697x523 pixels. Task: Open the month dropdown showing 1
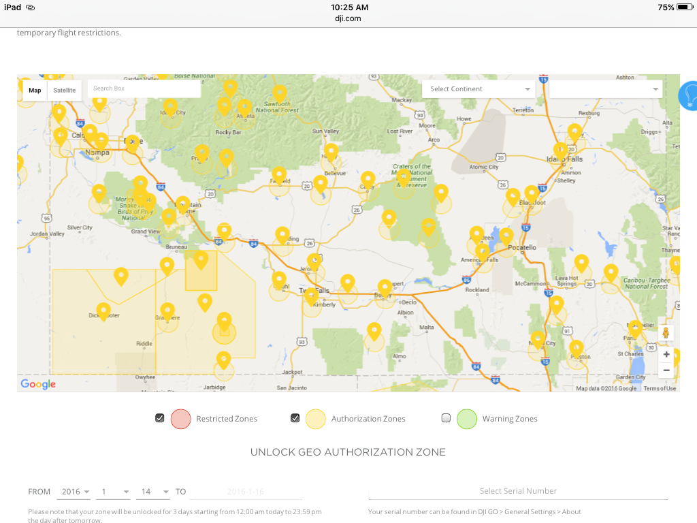click(114, 492)
